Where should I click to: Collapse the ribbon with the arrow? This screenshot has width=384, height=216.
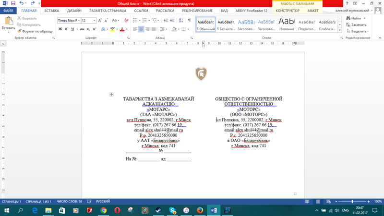click(380, 38)
